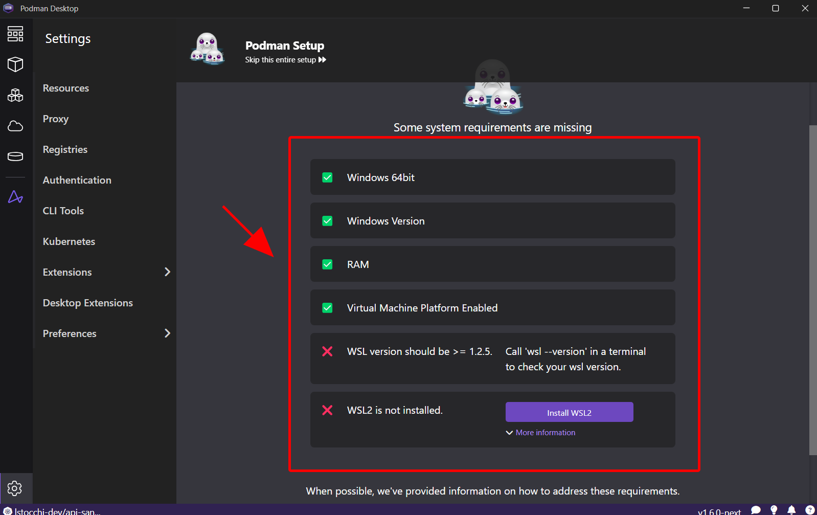Click the checkbox next to Virtual Machine Platform Enabled
The height and width of the screenshot is (515, 817).
[x=327, y=308]
